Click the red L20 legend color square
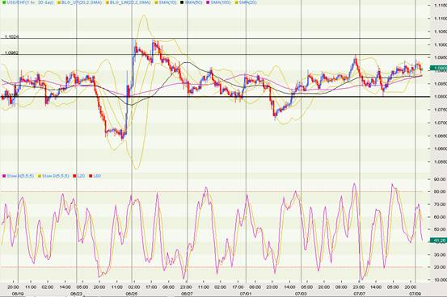The height and width of the screenshot is (297, 447). (74, 176)
